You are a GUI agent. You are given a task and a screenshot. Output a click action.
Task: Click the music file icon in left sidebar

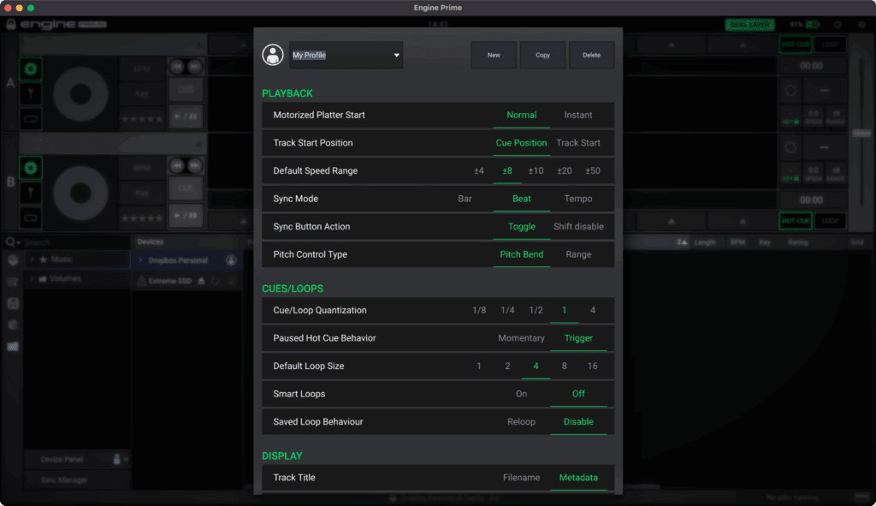click(x=13, y=304)
